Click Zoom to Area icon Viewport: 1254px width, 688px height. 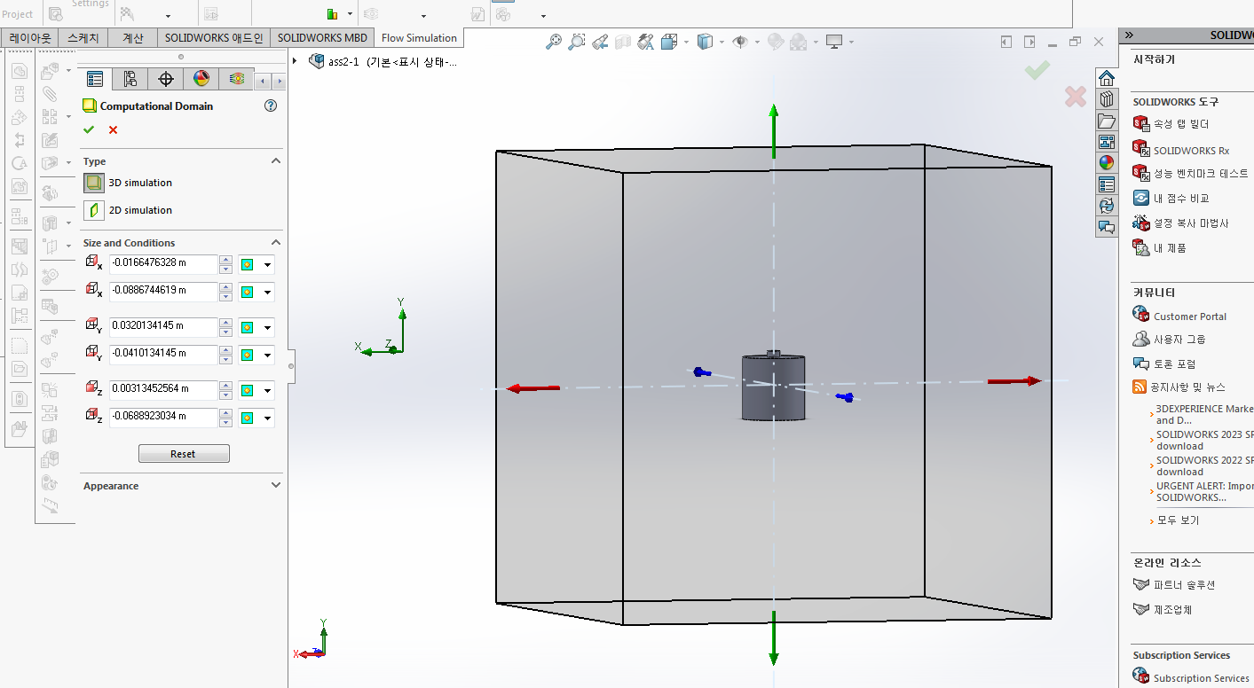pos(577,42)
